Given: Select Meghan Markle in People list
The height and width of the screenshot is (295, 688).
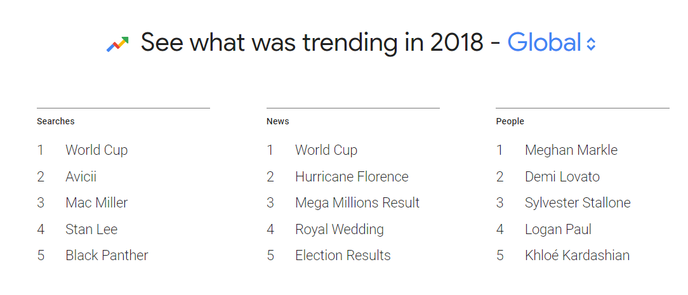Looking at the screenshot, I should click(571, 150).
